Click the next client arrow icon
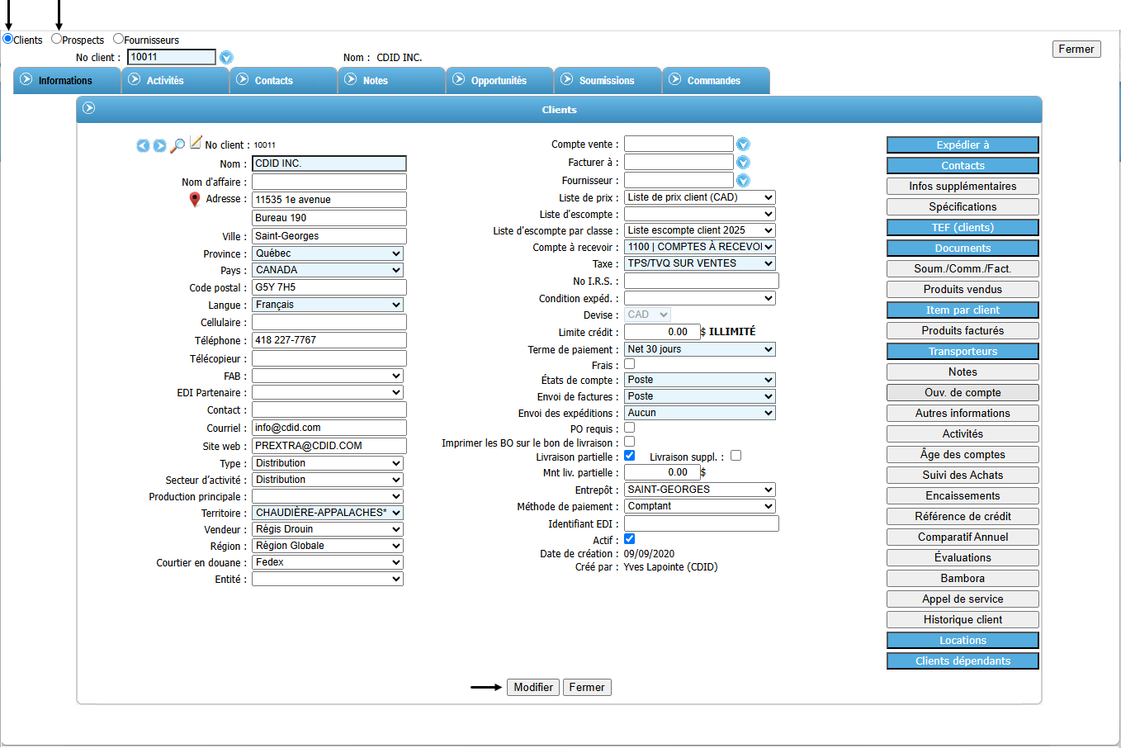 (x=159, y=146)
